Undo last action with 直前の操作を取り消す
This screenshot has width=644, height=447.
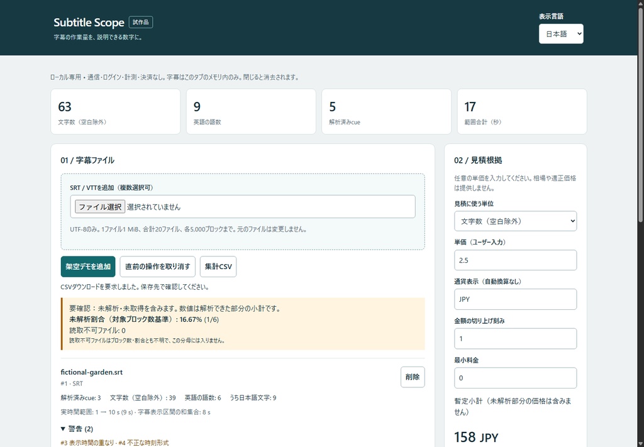pos(158,267)
